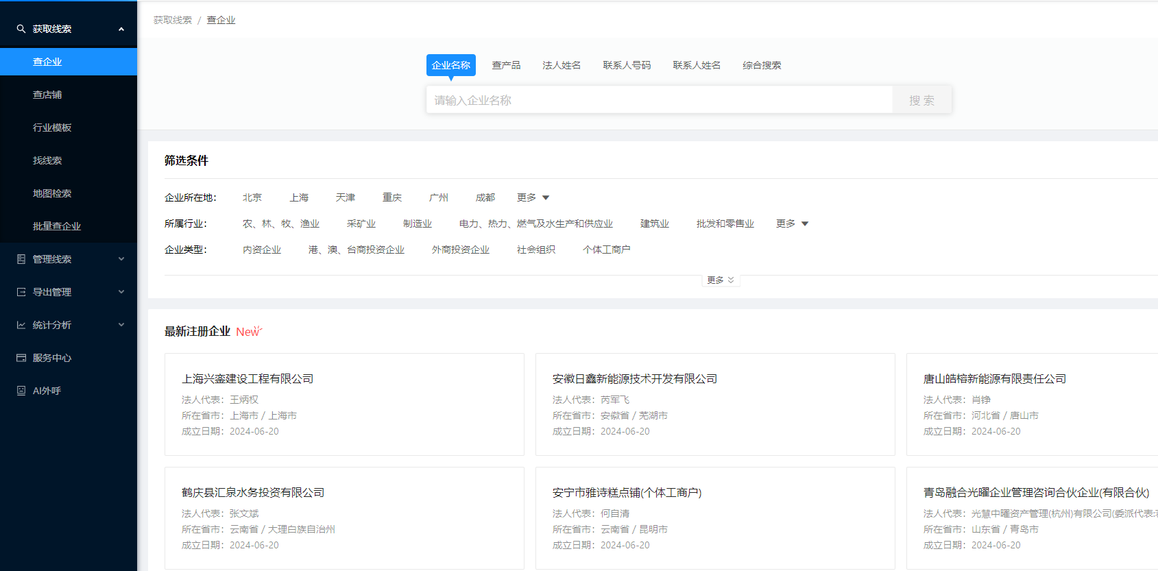Click the 管理线索 document icon
The image size is (1158, 571).
[21, 259]
